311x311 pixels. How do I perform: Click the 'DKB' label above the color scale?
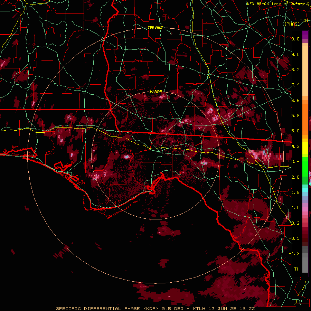point(304,21)
